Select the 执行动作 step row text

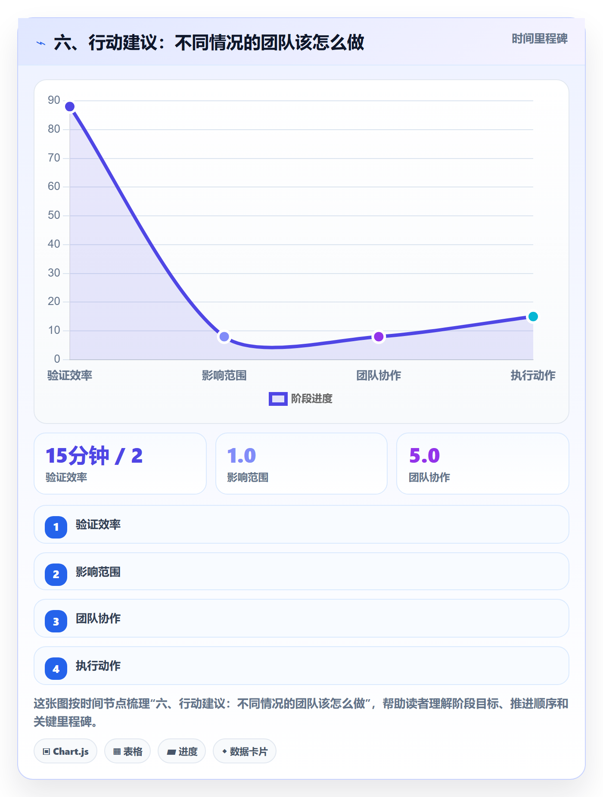(x=98, y=666)
